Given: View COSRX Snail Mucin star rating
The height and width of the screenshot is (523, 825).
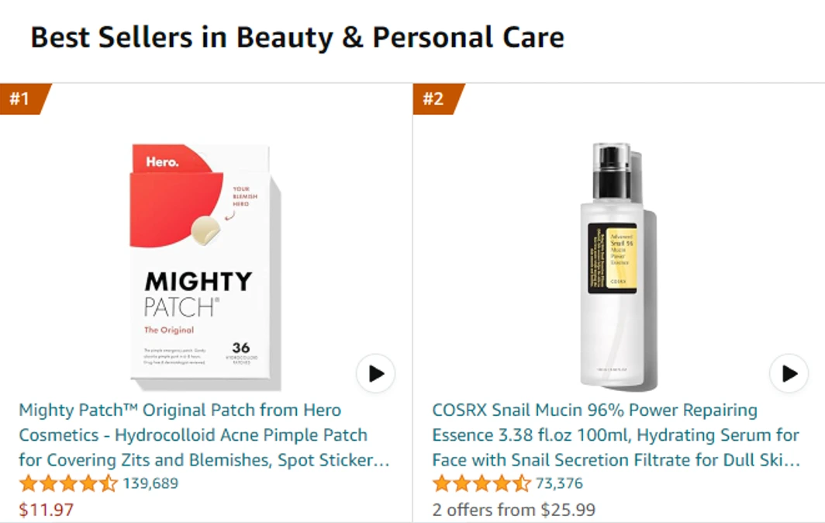Looking at the screenshot, I should (482, 483).
